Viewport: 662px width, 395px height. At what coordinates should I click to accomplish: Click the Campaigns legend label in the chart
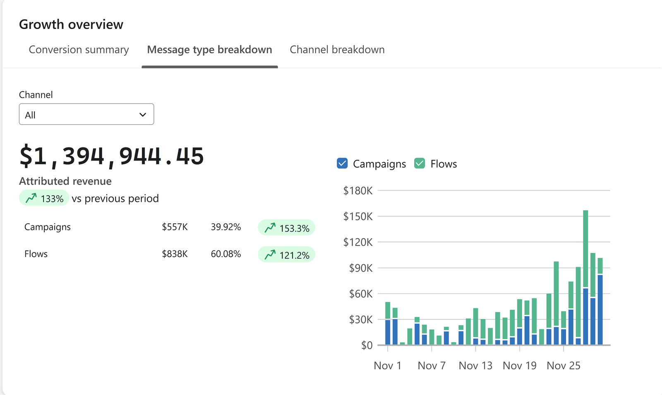click(379, 164)
